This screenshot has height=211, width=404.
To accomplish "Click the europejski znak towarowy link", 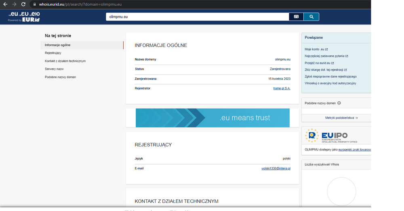I will point(355,150).
